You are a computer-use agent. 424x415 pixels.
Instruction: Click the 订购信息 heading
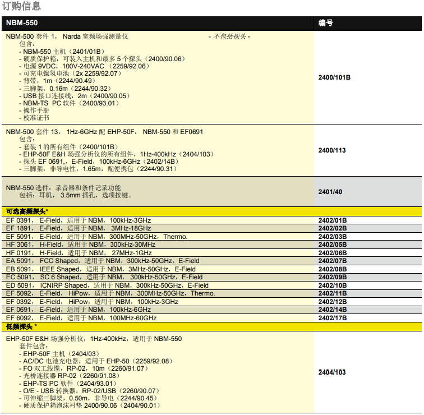(x=22, y=6)
